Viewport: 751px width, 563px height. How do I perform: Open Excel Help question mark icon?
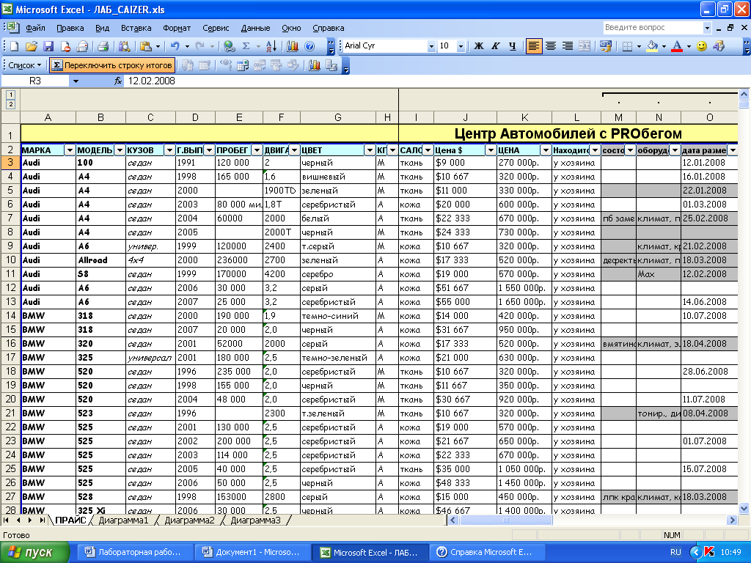tap(309, 46)
